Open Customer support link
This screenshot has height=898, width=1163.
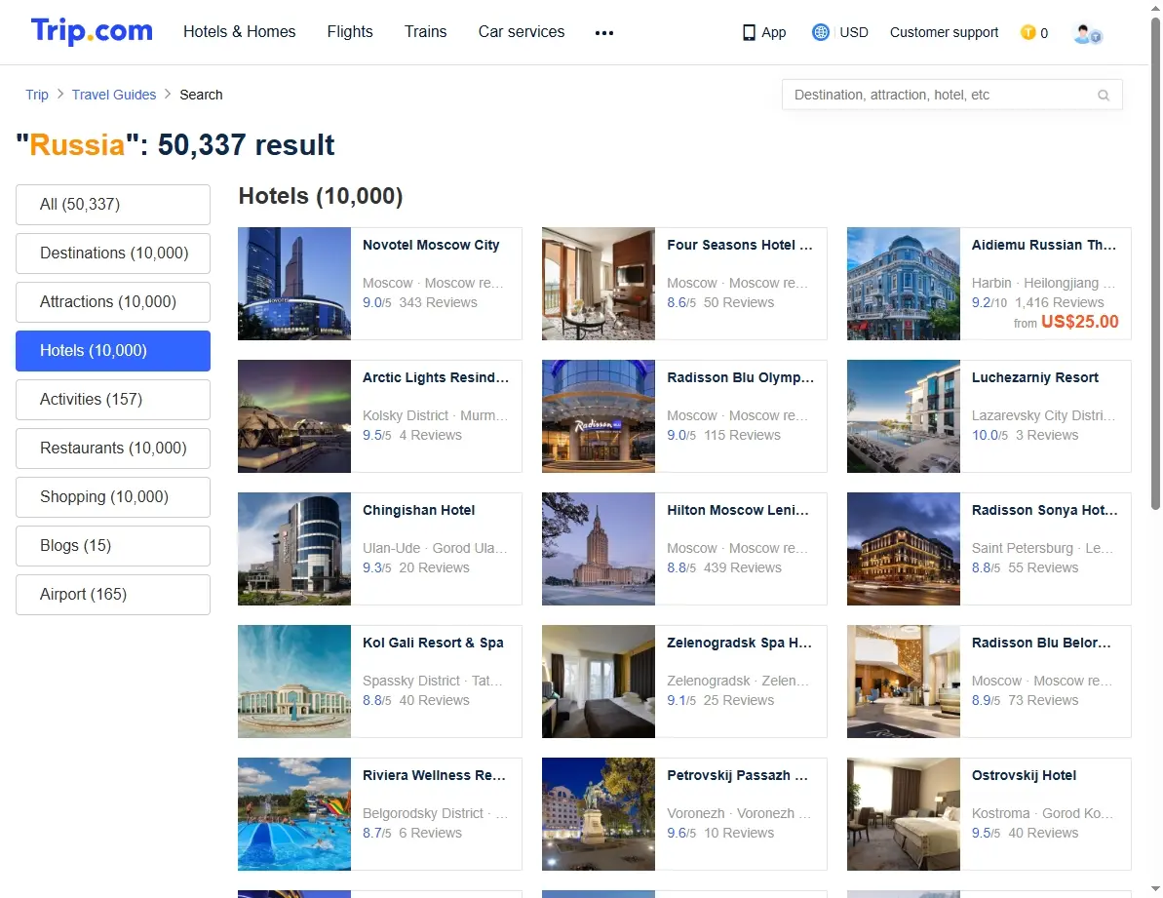pos(945,32)
